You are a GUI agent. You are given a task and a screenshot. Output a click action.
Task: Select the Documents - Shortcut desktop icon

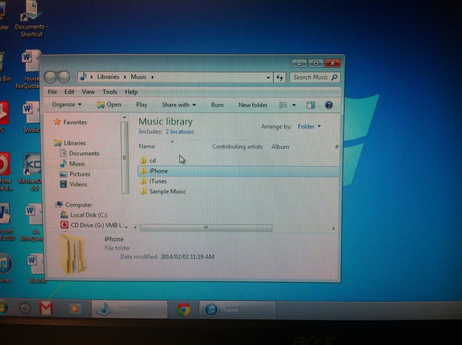click(31, 18)
